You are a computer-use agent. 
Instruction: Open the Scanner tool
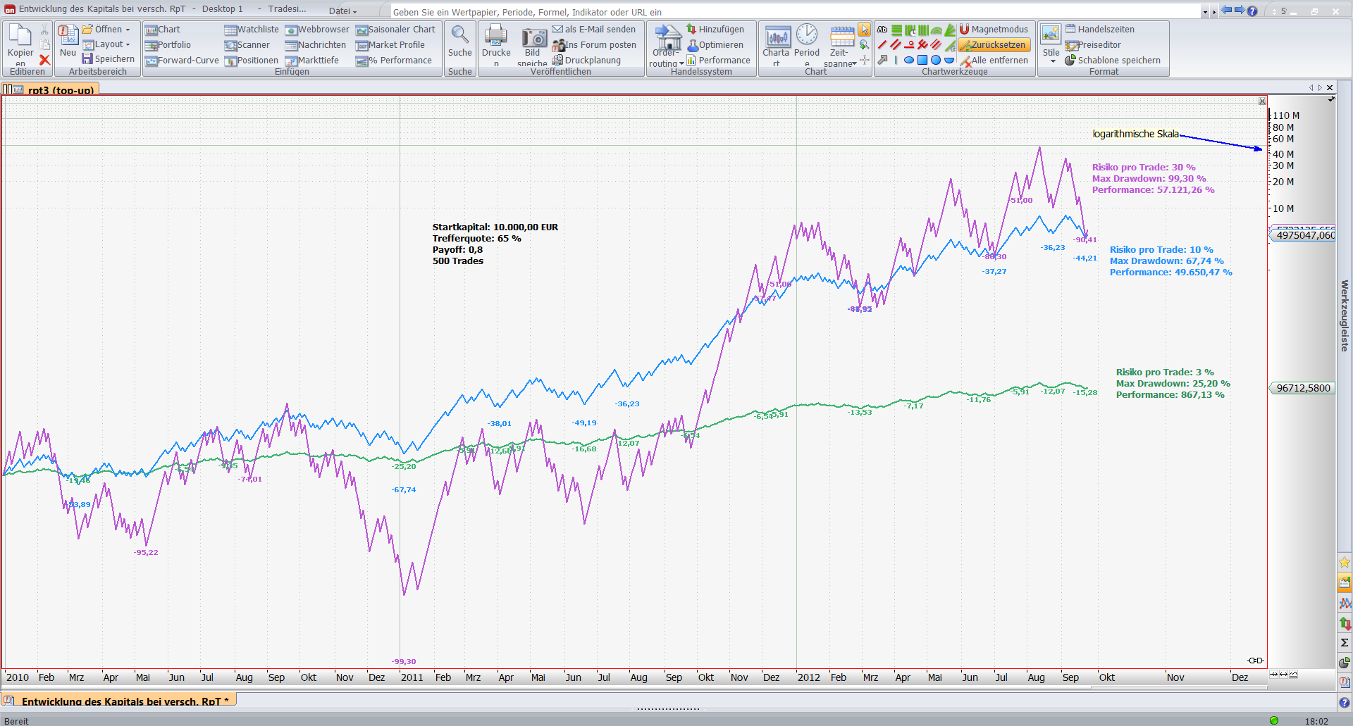tap(247, 45)
